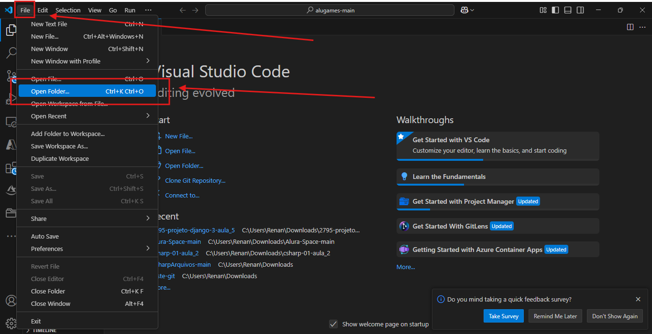Click Customize Layout icon
This screenshot has height=334, width=652.
coord(543,10)
